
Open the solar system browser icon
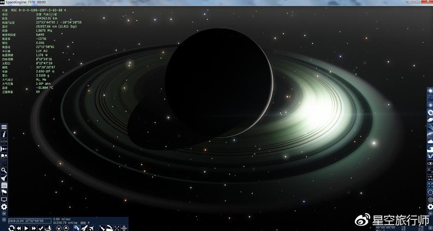coord(4,149)
